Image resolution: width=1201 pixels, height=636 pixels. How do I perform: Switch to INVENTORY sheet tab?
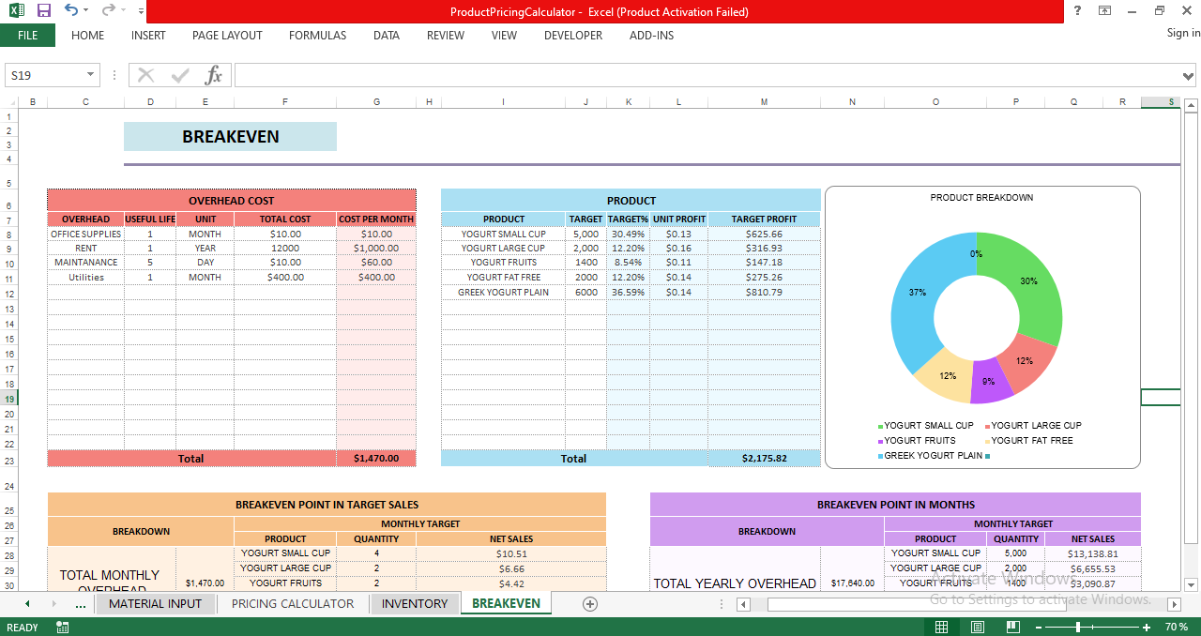click(x=415, y=603)
